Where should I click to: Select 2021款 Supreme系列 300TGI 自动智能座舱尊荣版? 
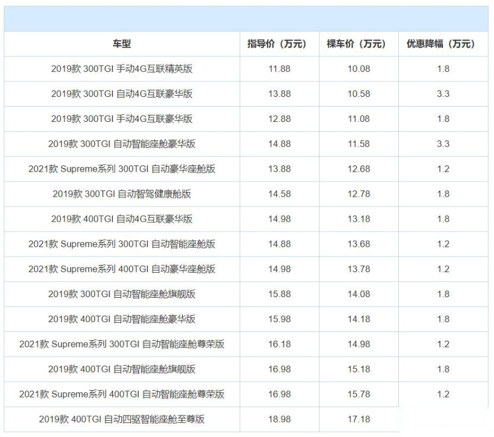pos(122,344)
